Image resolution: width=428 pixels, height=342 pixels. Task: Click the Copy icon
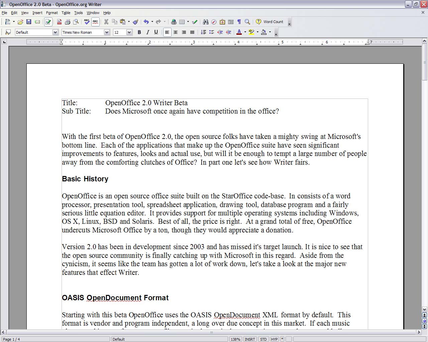(115, 22)
